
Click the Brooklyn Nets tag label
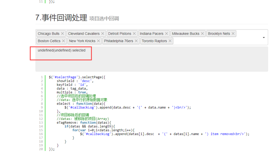click(219, 34)
